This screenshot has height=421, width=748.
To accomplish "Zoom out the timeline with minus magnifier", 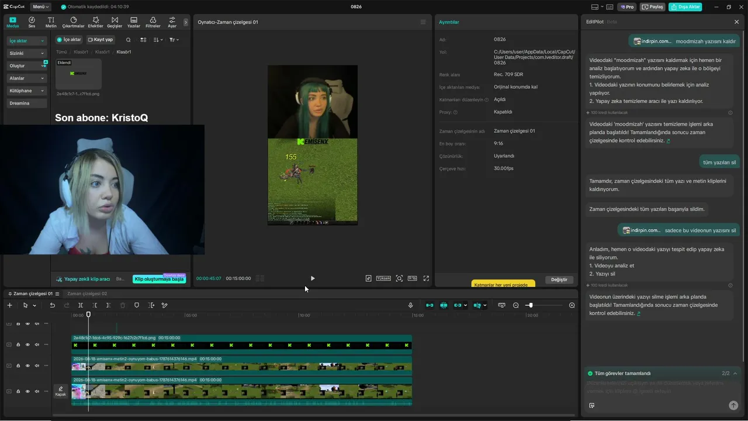I will coord(516,305).
